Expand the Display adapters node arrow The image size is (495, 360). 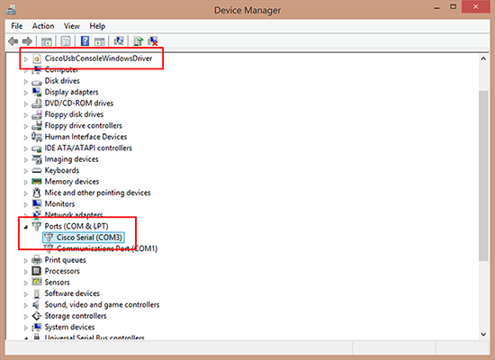point(26,93)
